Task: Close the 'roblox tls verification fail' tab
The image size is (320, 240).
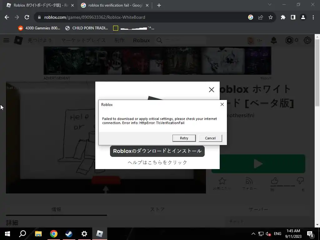Action: pos(147,6)
